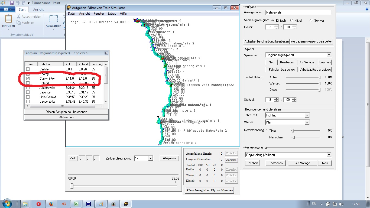Click Diesen Fahrplan neu berechnen

coord(66,112)
